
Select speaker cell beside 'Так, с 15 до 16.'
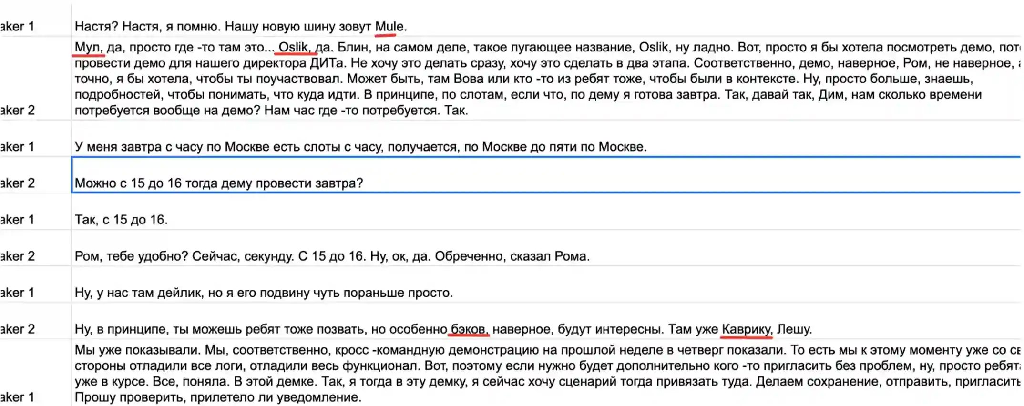point(36,212)
